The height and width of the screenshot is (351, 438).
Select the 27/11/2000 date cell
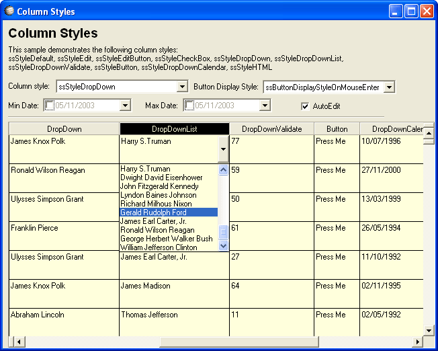tap(392, 178)
